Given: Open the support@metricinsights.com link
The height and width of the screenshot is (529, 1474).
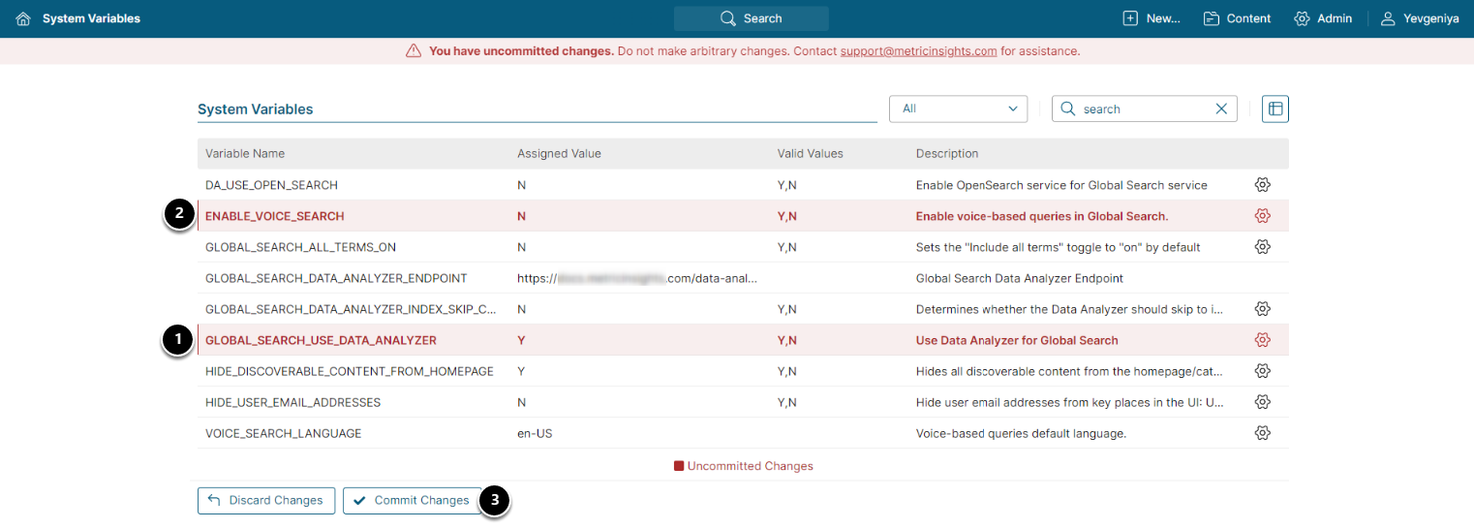Looking at the screenshot, I should point(918,51).
